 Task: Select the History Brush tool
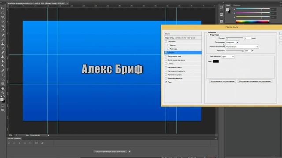[x=3, y=48]
